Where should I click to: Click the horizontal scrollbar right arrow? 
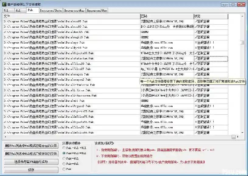238,137
